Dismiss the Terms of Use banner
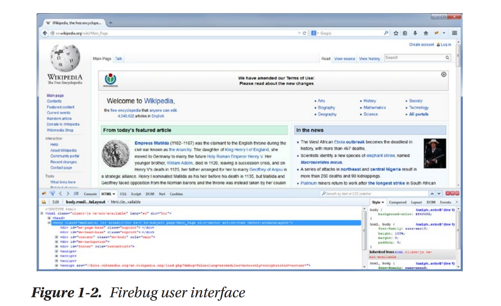 444,74
